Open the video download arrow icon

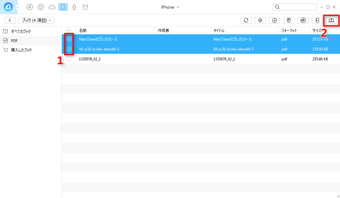coord(74,7)
